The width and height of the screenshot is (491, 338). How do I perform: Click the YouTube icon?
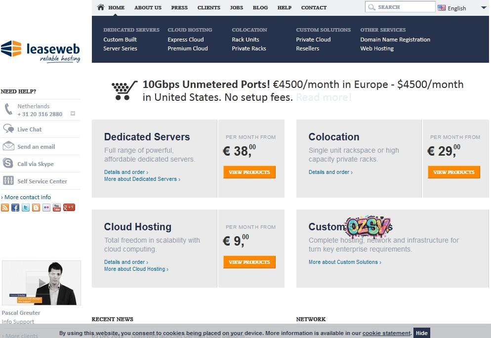(56, 208)
